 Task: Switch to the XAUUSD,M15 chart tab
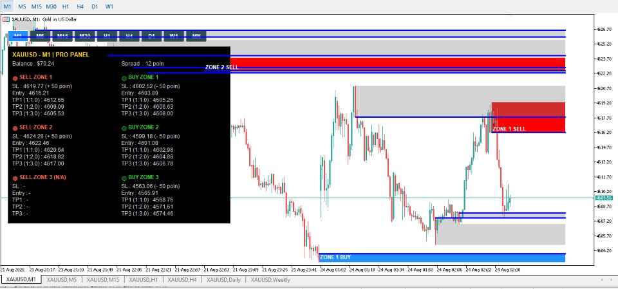[103, 280]
